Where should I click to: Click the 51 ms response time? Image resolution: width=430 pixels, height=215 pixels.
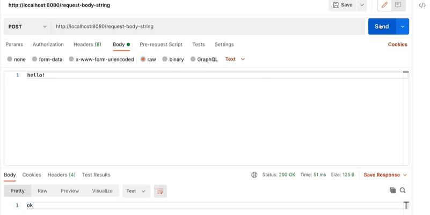320,175
